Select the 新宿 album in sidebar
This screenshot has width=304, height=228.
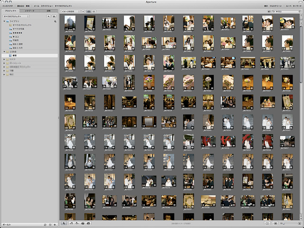pos(15,56)
